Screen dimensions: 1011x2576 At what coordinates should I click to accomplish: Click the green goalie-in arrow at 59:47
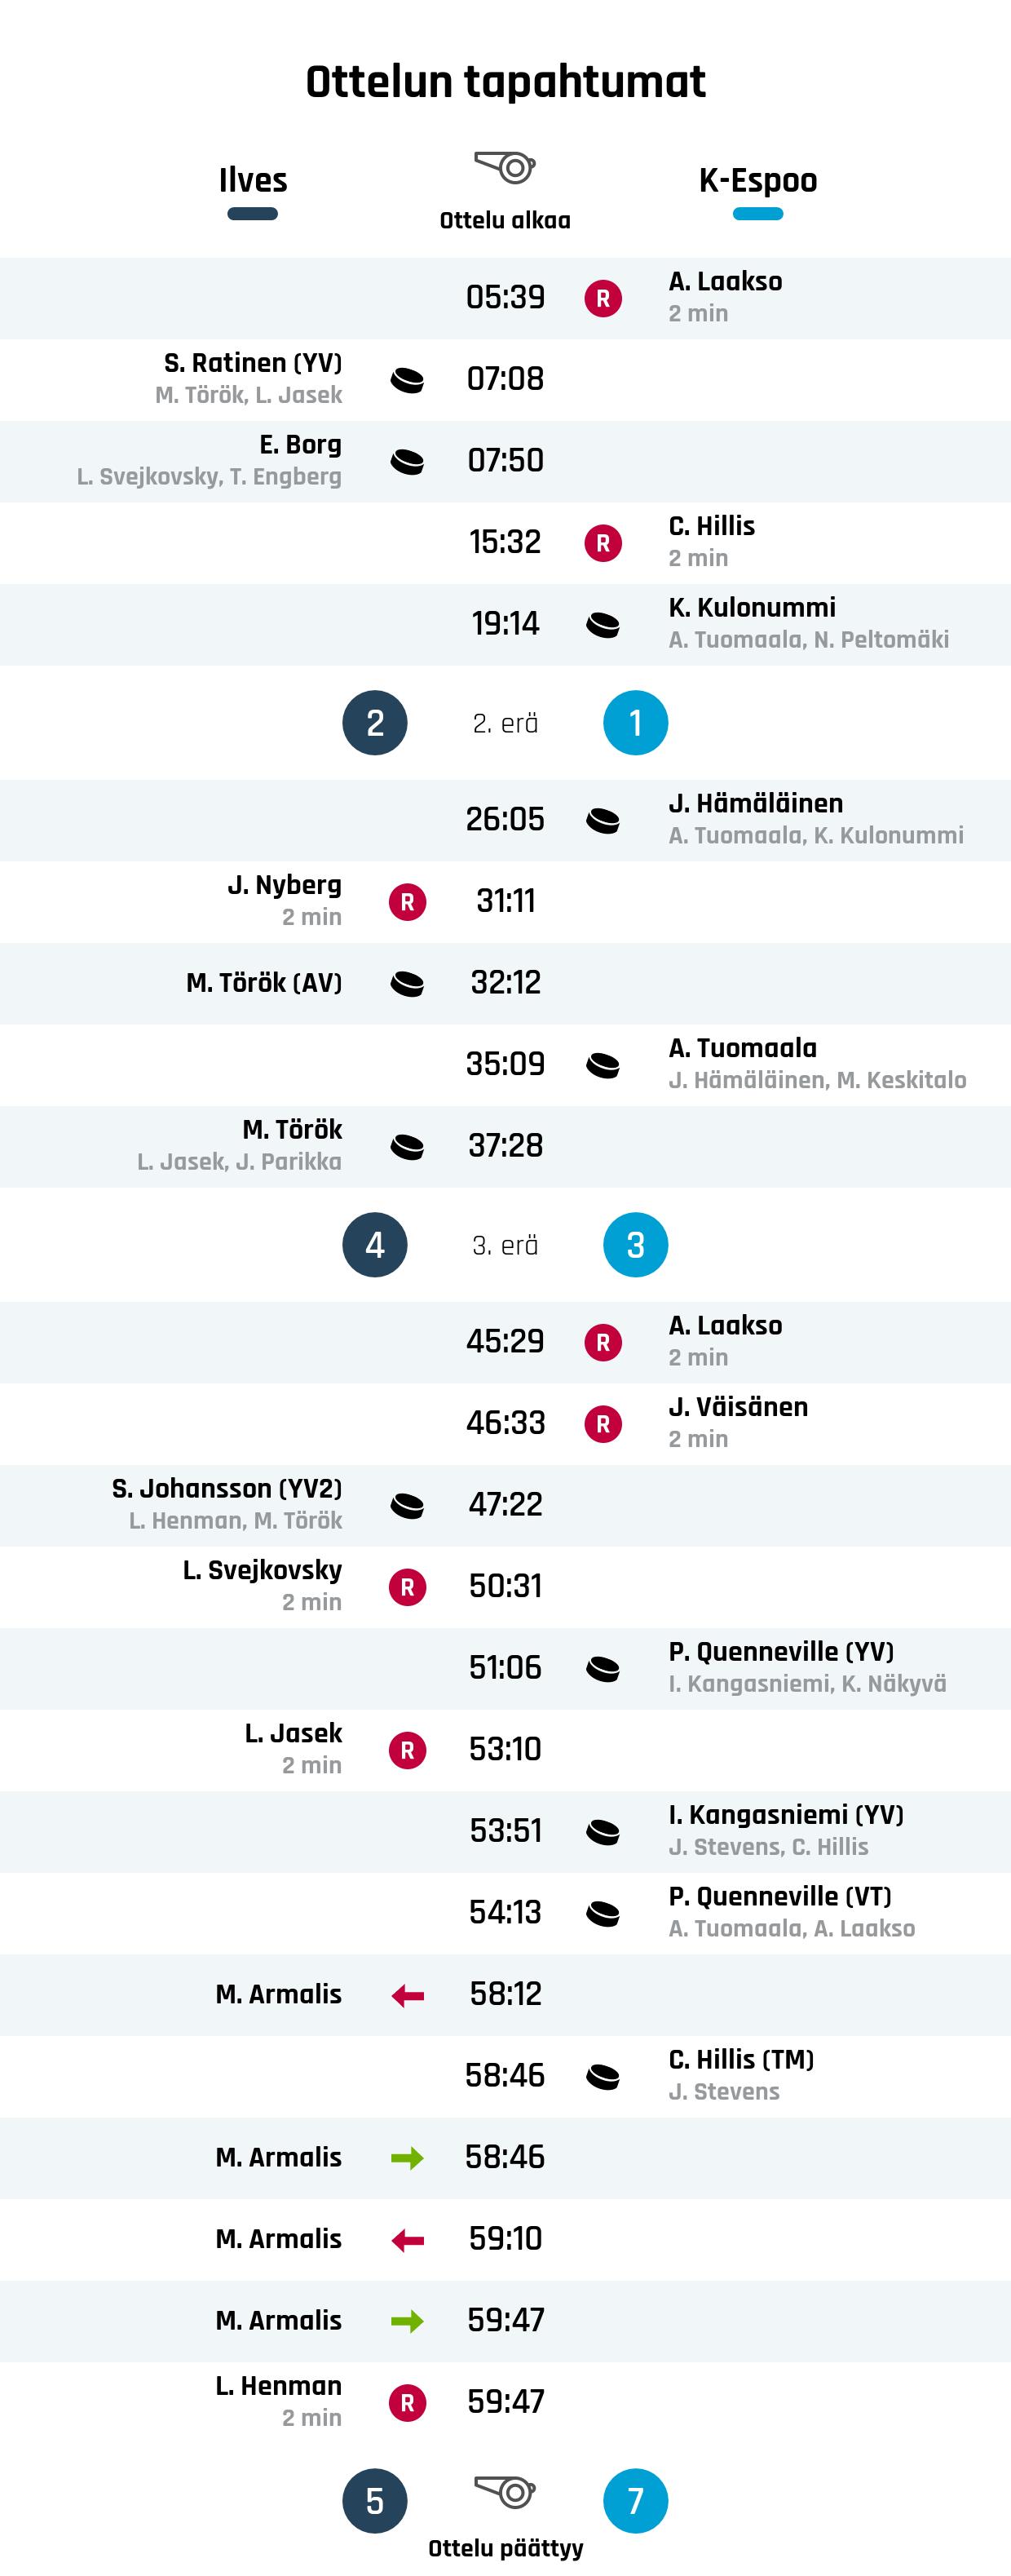tap(407, 2321)
